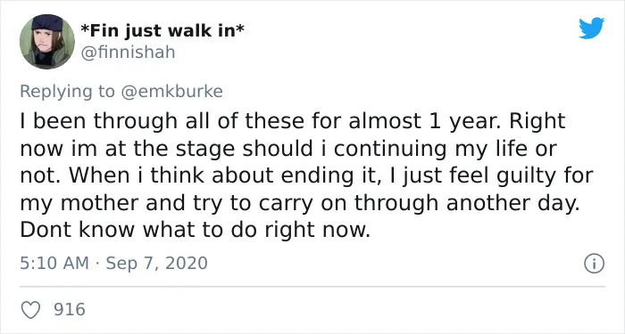
Task: Click the Sep 7, 2020 date
Action: [x=156, y=264]
